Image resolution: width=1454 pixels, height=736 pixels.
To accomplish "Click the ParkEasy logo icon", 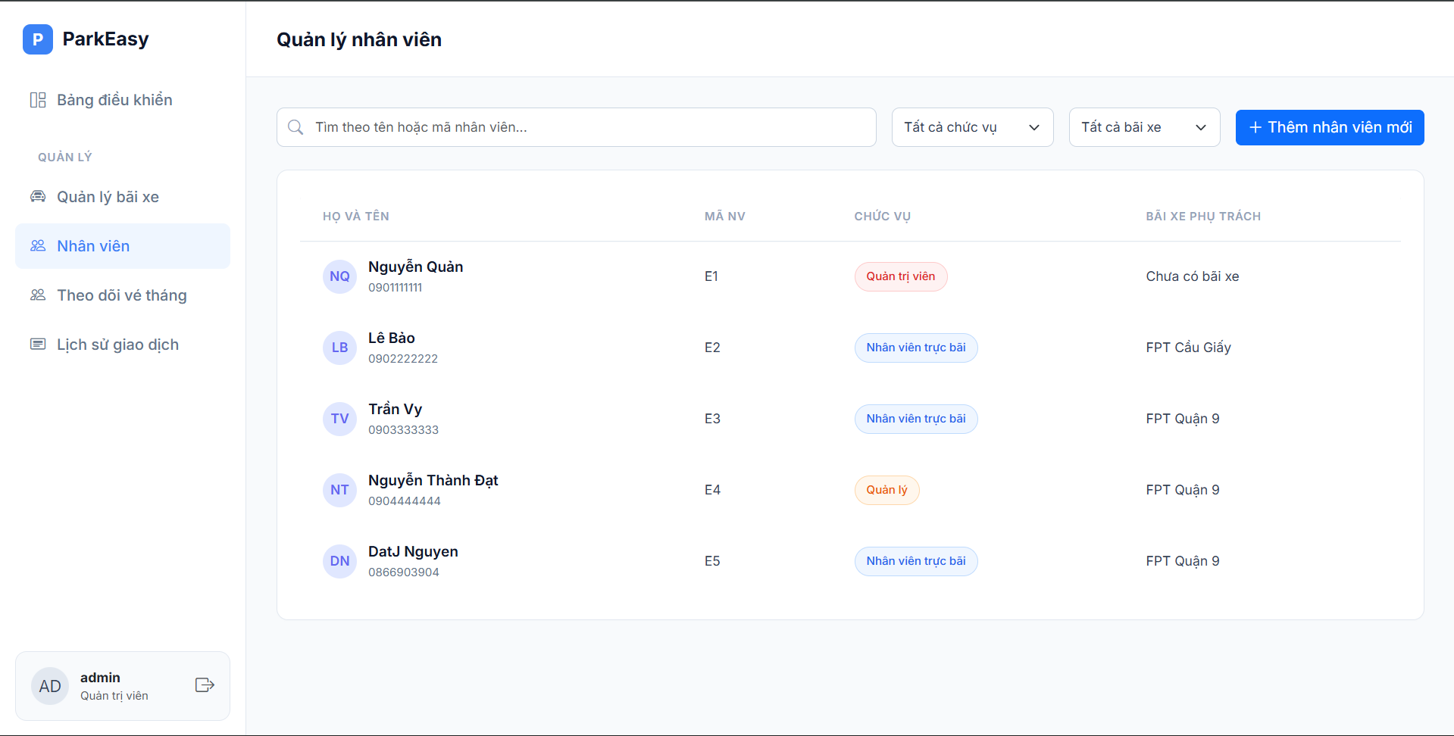I will pyautogui.click(x=38, y=39).
